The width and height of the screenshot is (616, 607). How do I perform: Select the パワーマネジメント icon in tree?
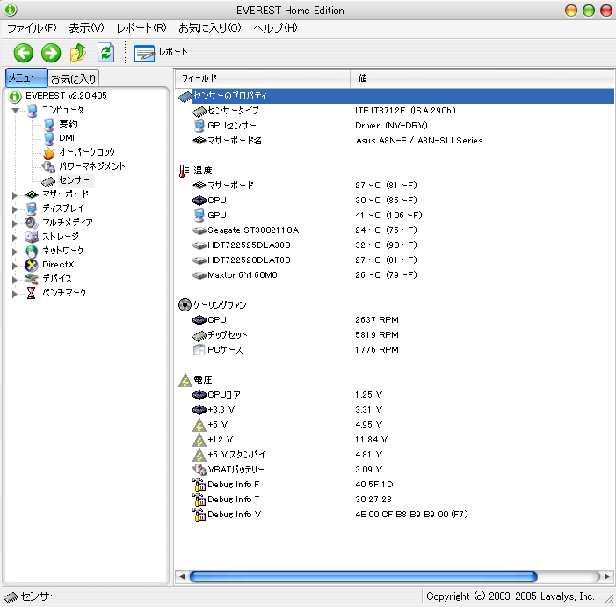click(48, 167)
